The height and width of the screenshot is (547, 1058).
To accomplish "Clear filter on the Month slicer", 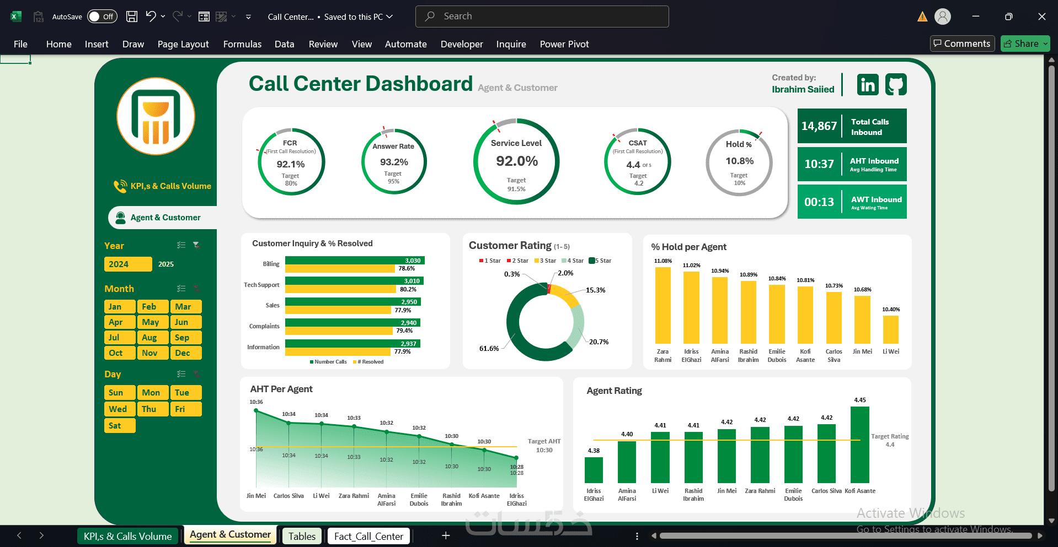I will click(x=196, y=288).
